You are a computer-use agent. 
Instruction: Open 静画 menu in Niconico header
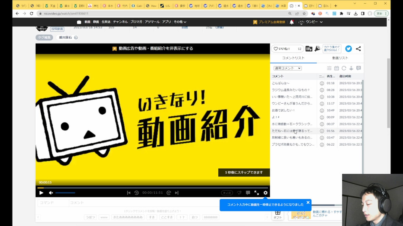click(96, 22)
